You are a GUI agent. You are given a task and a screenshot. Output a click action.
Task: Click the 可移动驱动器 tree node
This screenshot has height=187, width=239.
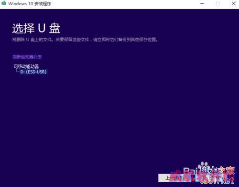26,66
